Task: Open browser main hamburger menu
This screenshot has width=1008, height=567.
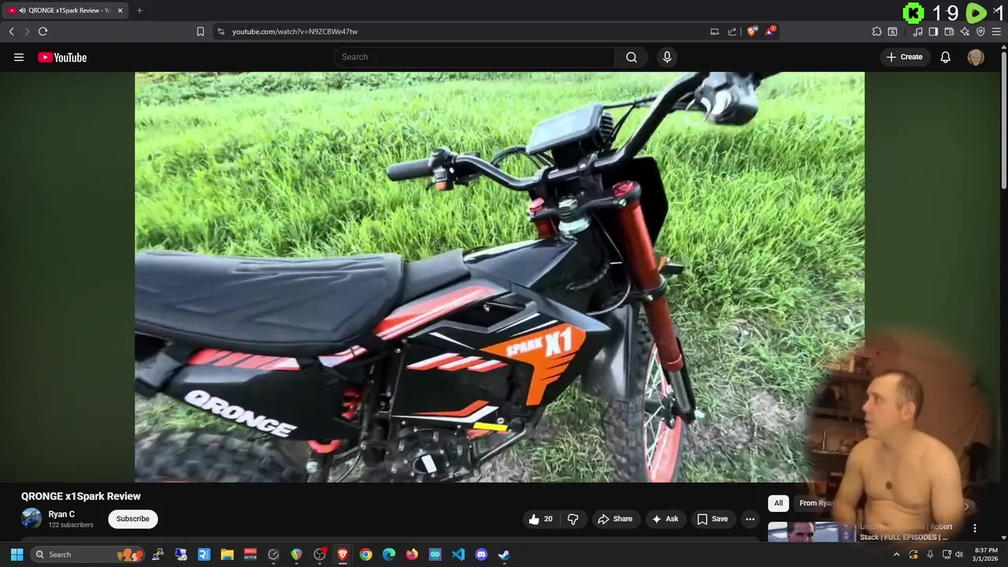Action: click(x=996, y=31)
